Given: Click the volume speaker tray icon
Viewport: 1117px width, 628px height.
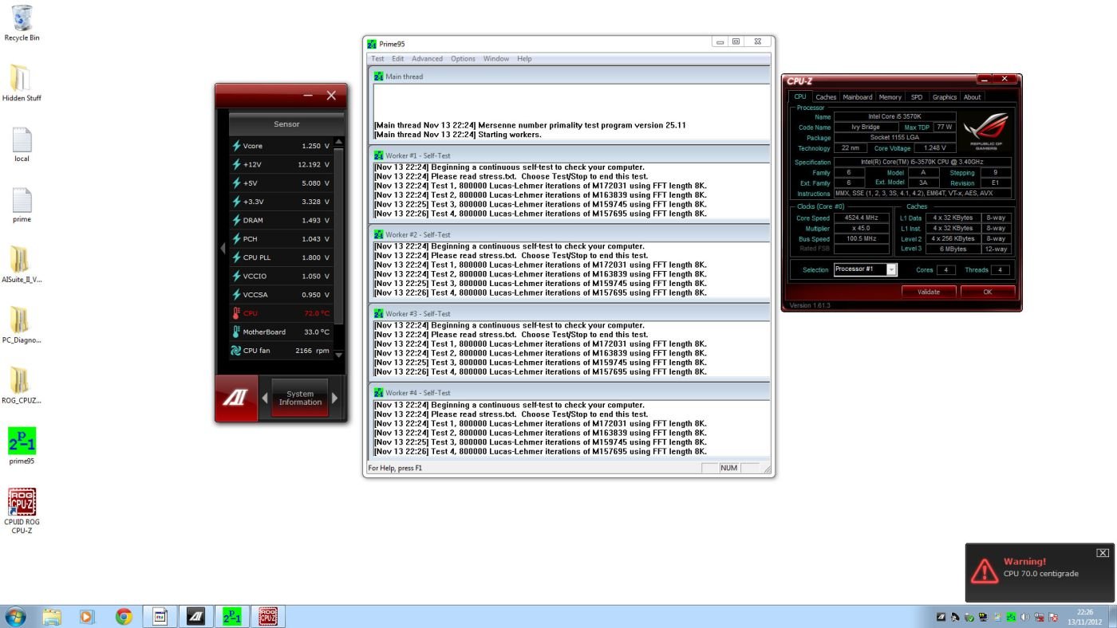Looking at the screenshot, I should pyautogui.click(x=1024, y=617).
